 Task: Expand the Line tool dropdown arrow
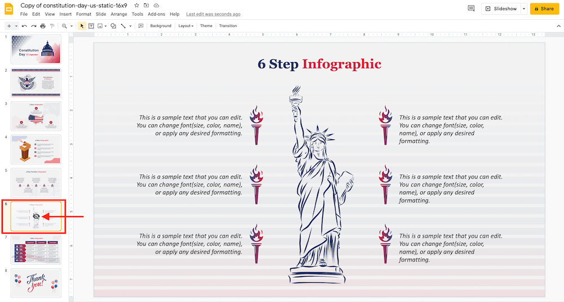point(130,26)
